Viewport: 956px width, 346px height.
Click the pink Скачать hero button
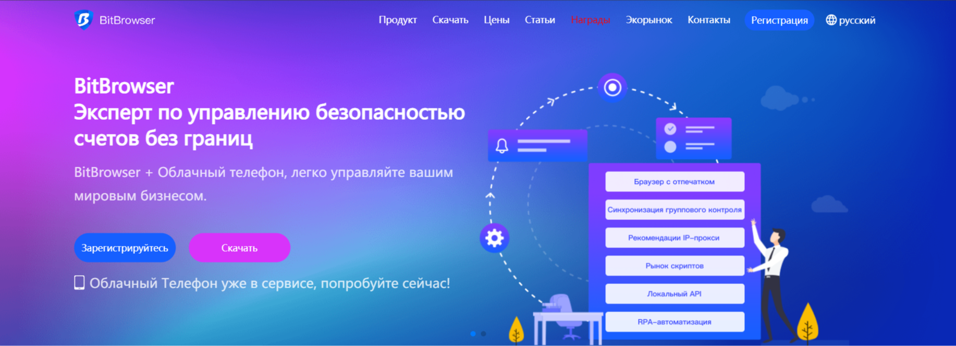coord(239,248)
